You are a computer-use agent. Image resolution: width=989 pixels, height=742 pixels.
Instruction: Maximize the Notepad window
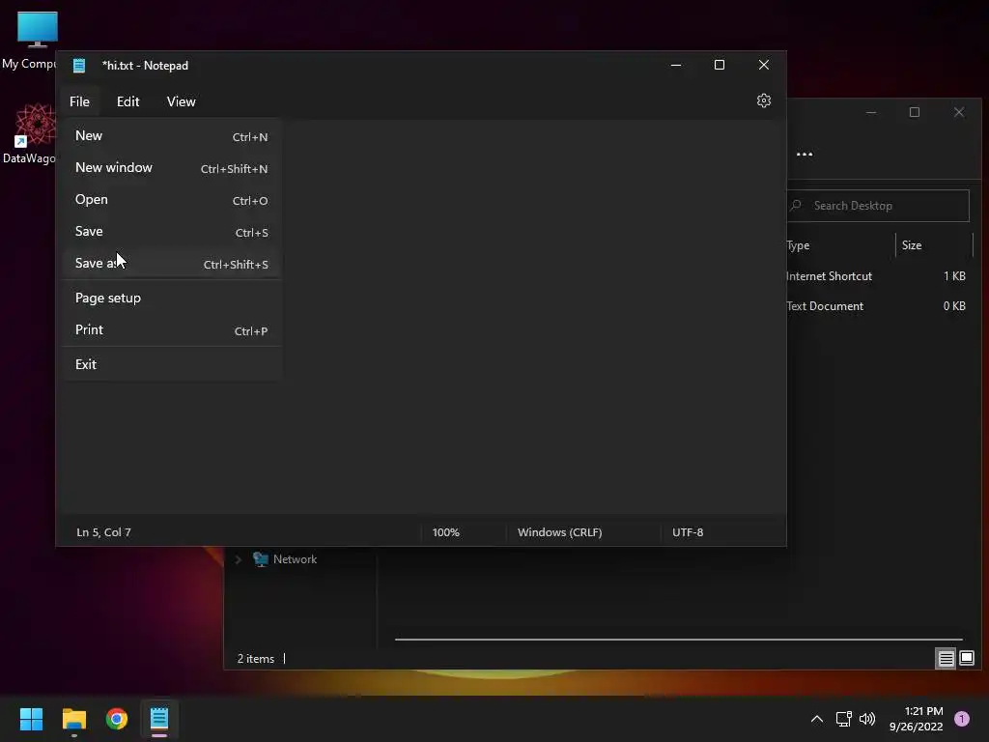[719, 65]
